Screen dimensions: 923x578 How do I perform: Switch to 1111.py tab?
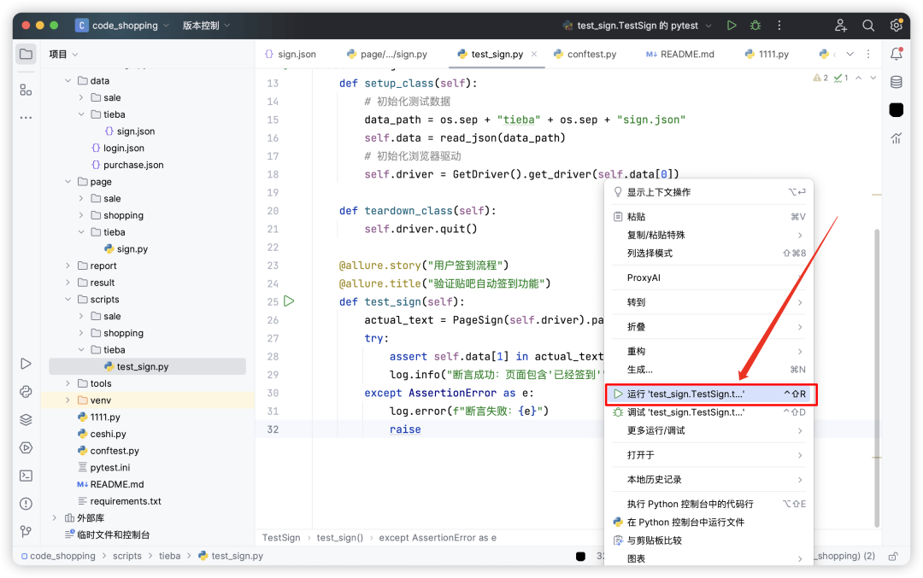(767, 54)
